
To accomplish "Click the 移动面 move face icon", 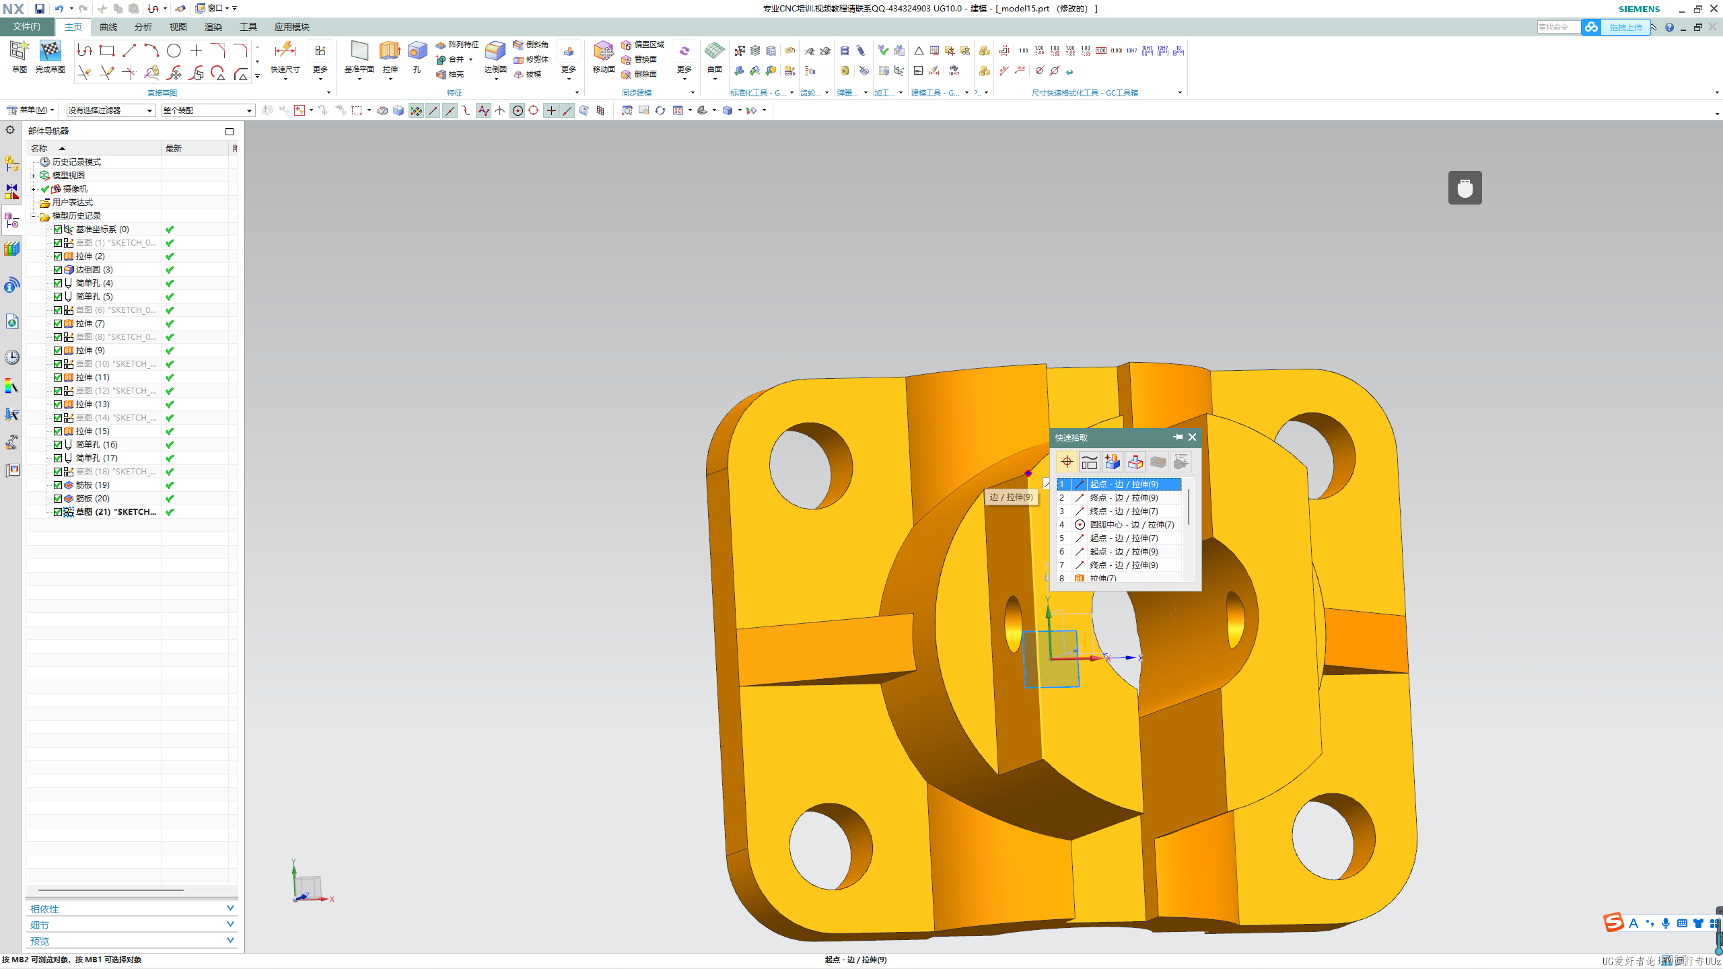I will [604, 57].
